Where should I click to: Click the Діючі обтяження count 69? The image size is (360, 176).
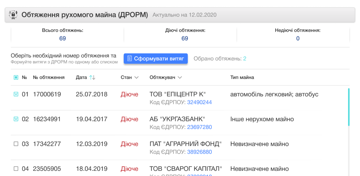[x=185, y=38]
